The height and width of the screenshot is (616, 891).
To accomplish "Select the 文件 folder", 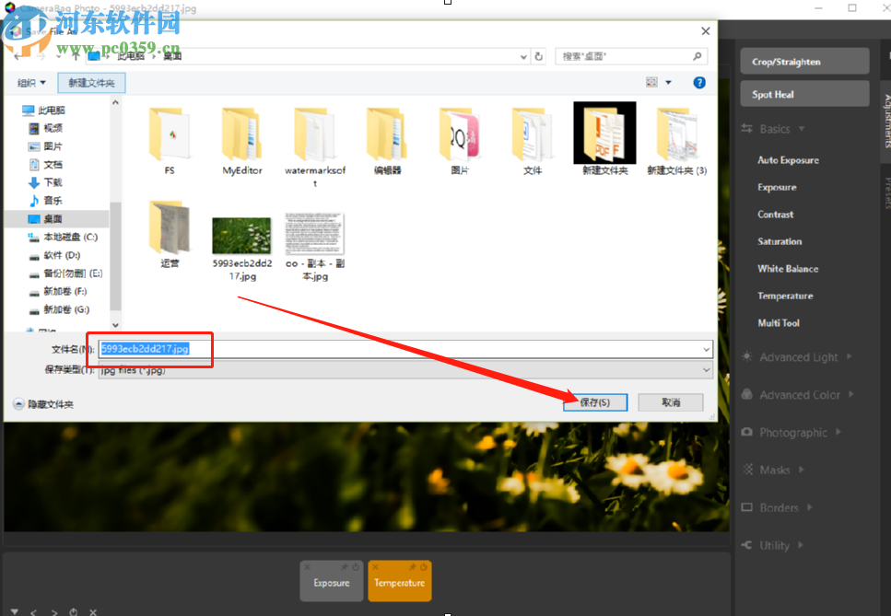I will 533,141.
